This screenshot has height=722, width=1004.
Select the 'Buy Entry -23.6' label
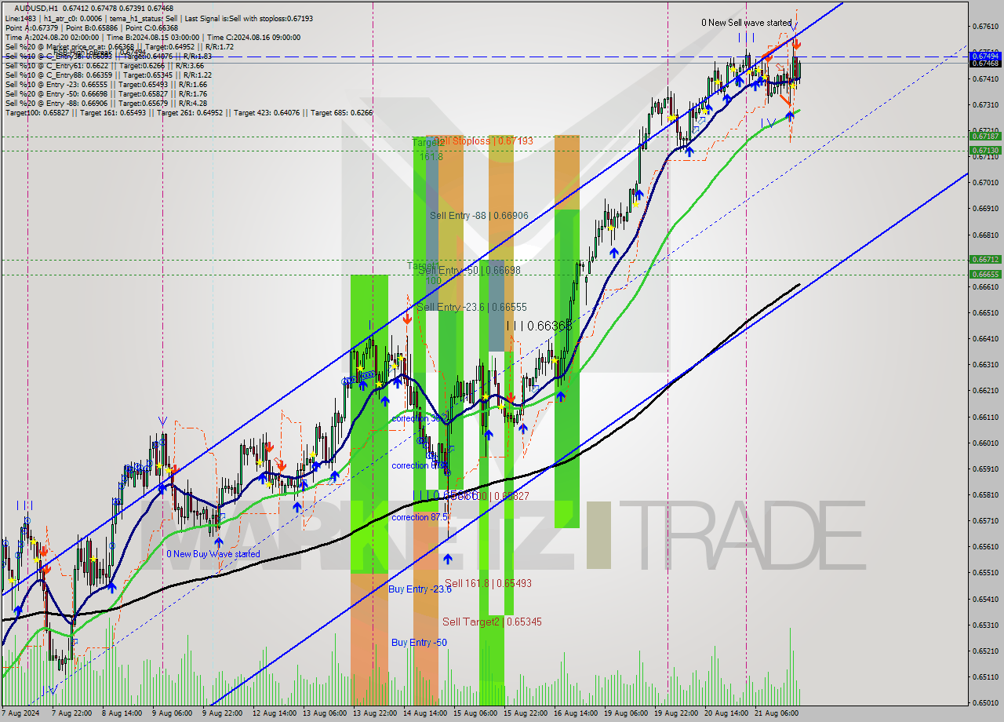pyautogui.click(x=420, y=589)
